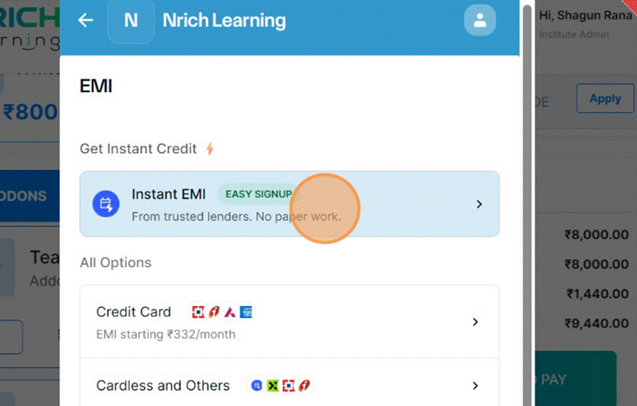Viewport: 637px width, 406px height.
Task: Switch to the ADDONS tab
Action: tap(24, 197)
